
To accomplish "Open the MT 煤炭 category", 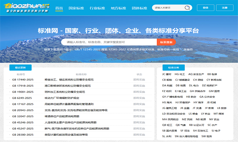I will click(219, 114).
